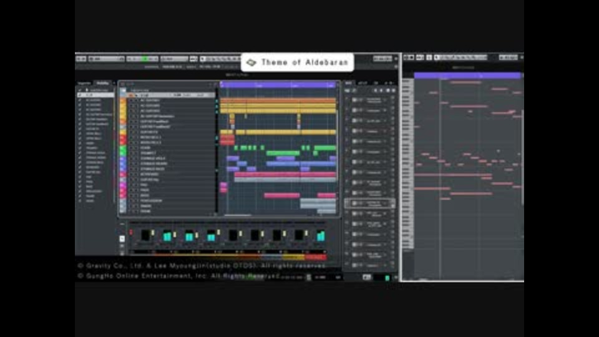Select the AC GUITAR3 track name
The width and height of the screenshot is (599, 337).
click(150, 111)
